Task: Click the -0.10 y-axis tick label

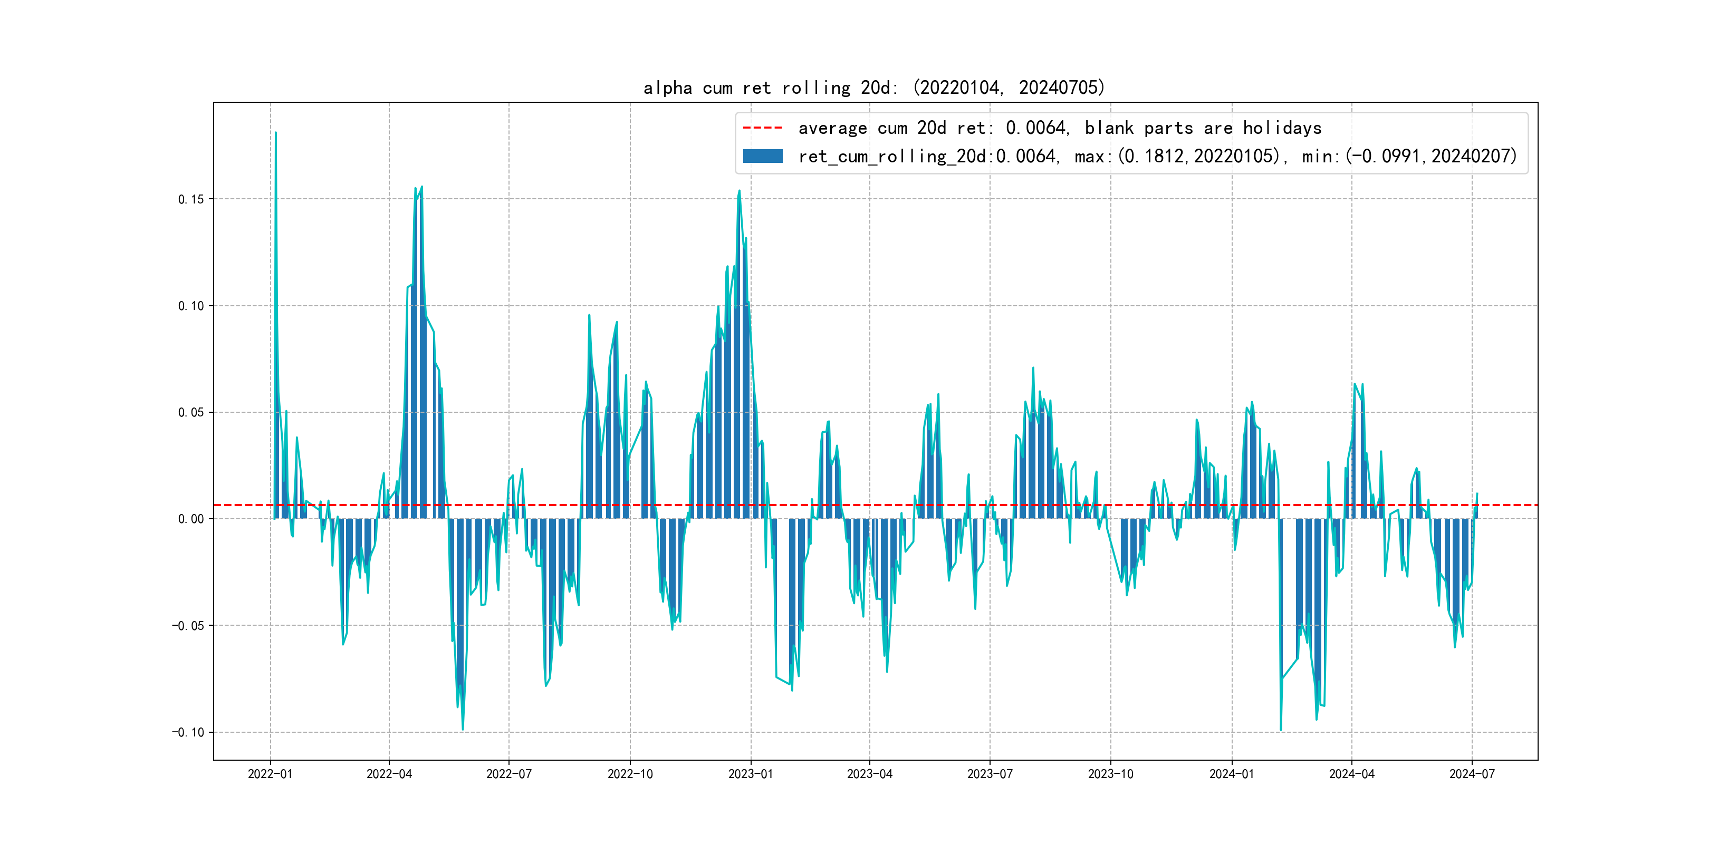Action: [188, 733]
